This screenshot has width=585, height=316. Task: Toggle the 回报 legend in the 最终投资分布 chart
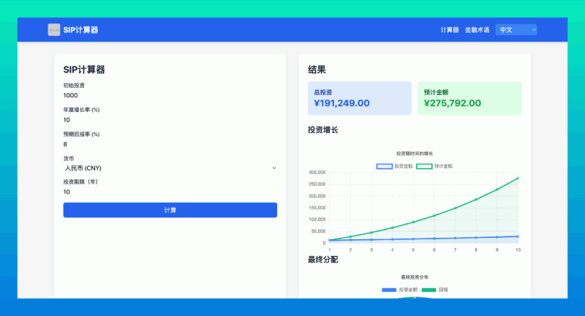click(x=434, y=290)
